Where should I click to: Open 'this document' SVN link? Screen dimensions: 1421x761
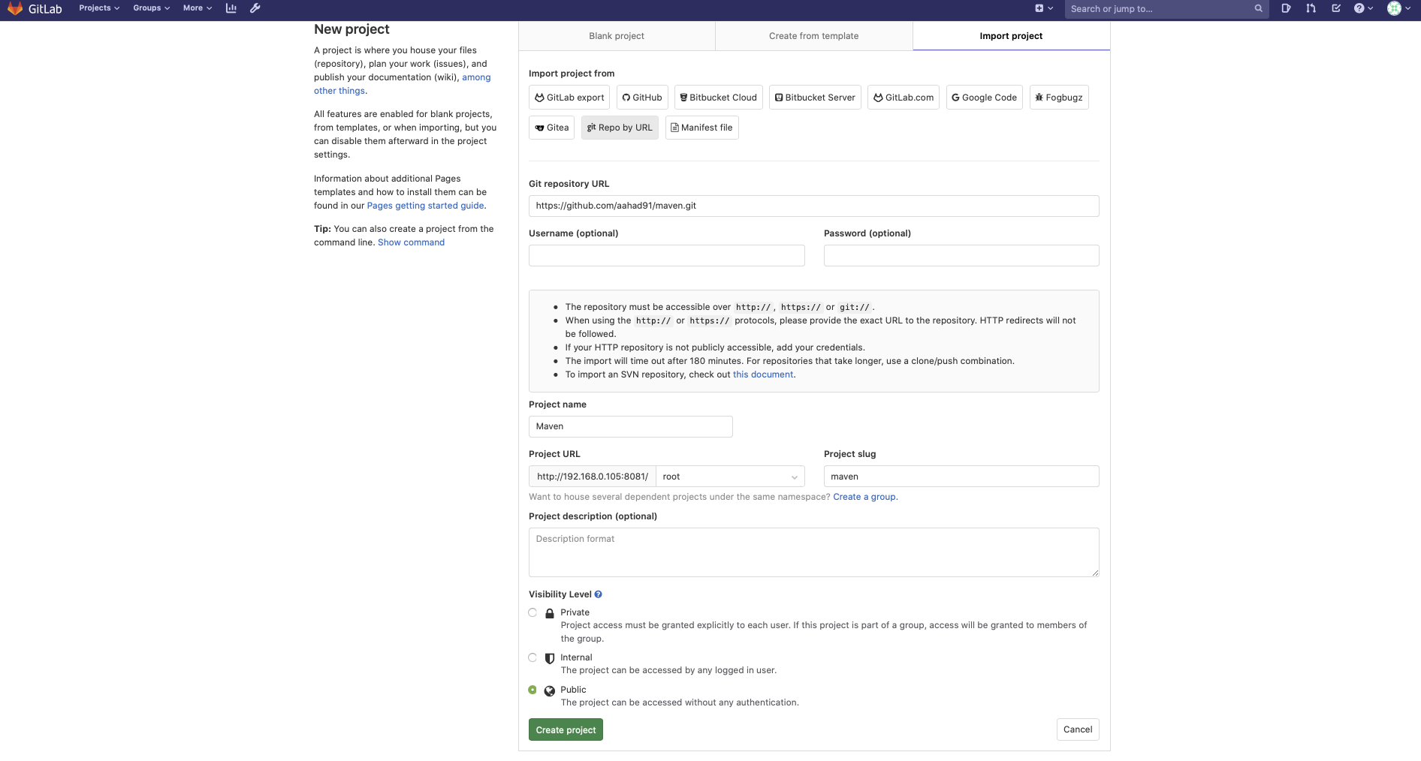coord(763,374)
